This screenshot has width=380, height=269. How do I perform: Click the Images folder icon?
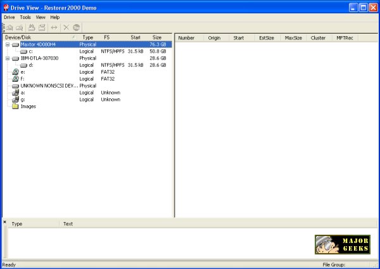pyautogui.click(x=15, y=107)
